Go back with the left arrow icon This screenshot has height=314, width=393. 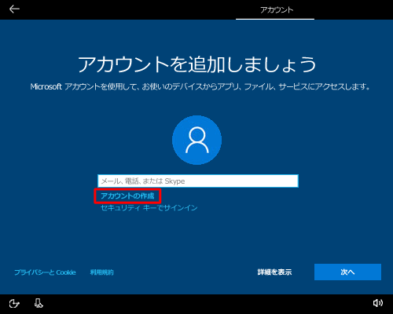pyautogui.click(x=14, y=9)
